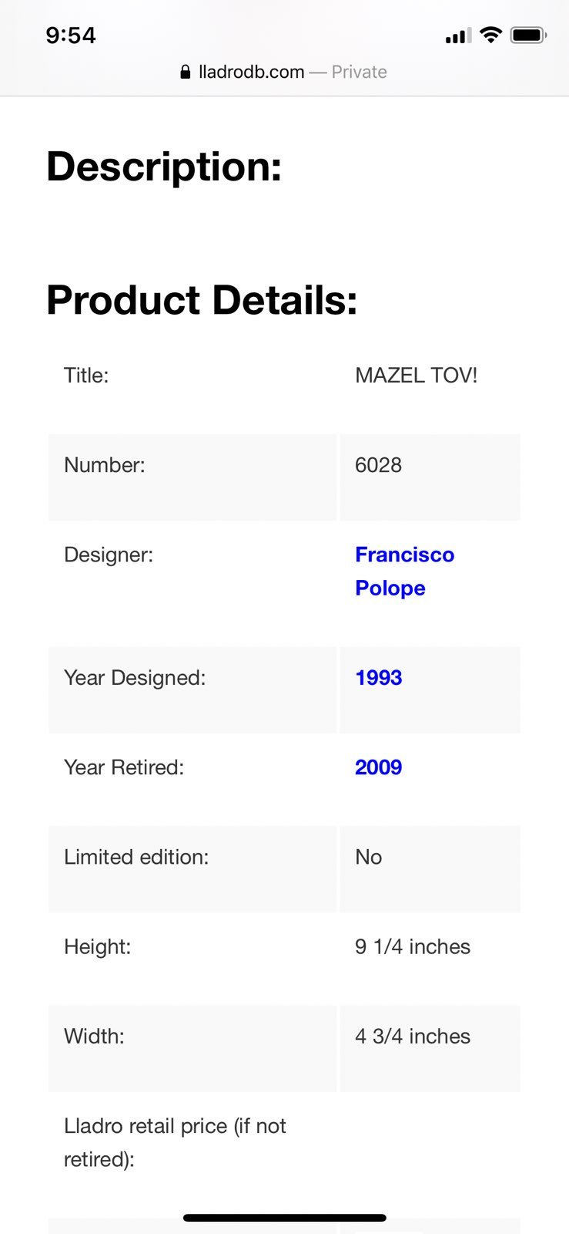Tap the battery indicator icon

(x=528, y=35)
